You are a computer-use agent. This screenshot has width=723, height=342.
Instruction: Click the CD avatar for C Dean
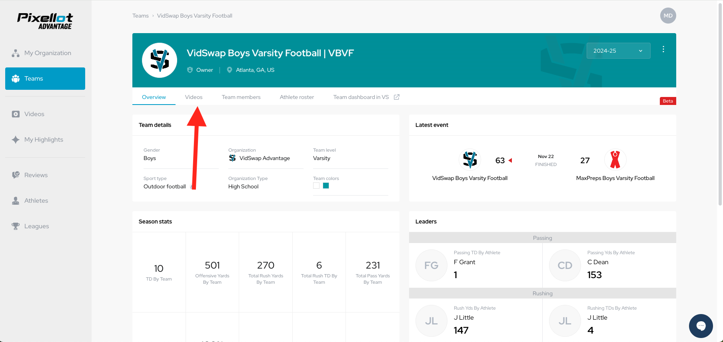565,265
